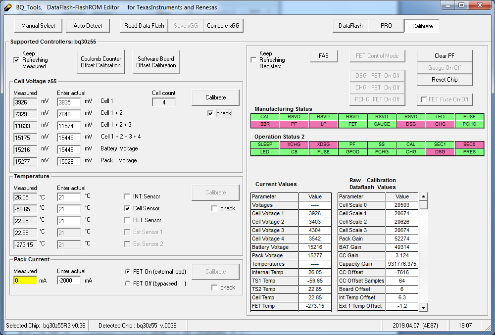
Task: Click Cell Sensor actual temperature field
Action: [x=69, y=209]
